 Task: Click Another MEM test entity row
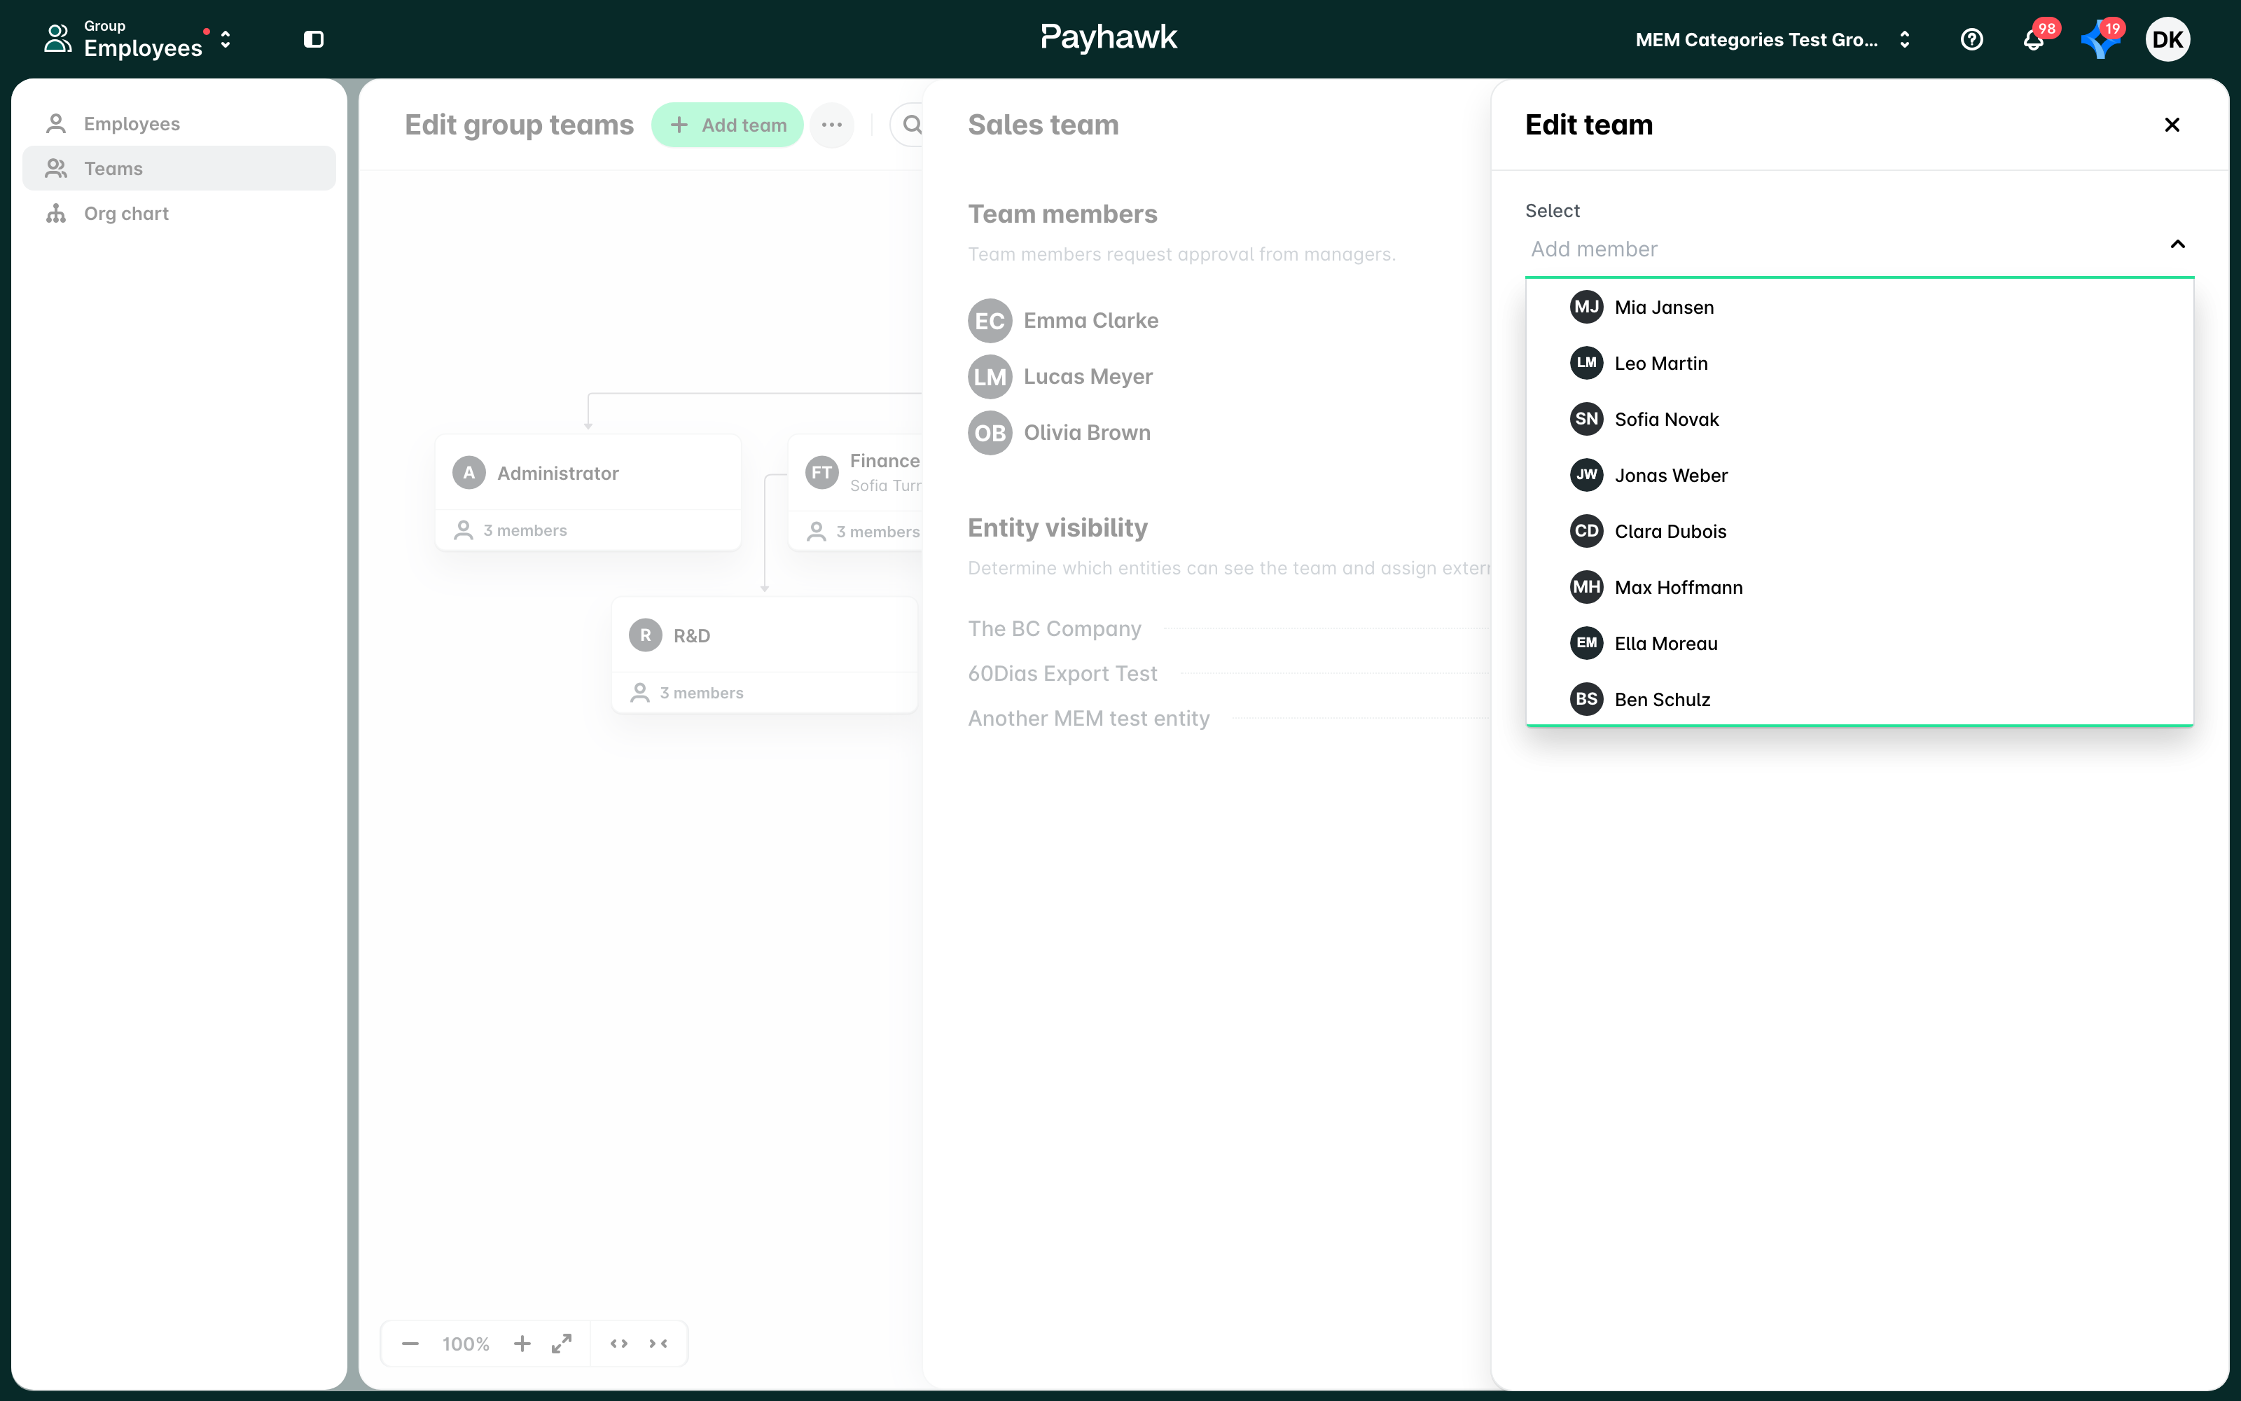(1228, 718)
